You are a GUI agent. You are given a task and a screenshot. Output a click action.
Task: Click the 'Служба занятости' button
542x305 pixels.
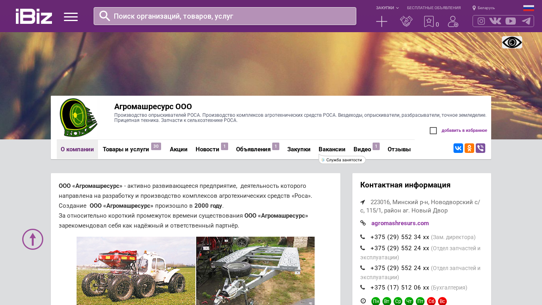point(342,160)
